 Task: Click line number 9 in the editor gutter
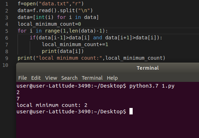(x=7, y=58)
